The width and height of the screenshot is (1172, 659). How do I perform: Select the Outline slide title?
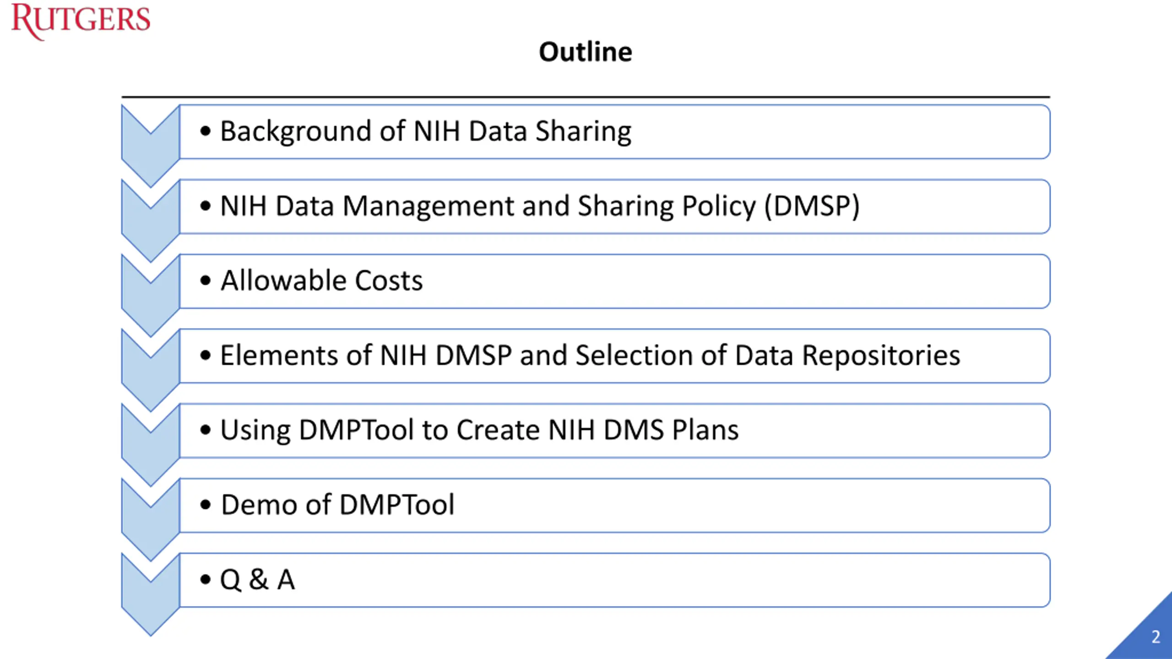(x=586, y=52)
